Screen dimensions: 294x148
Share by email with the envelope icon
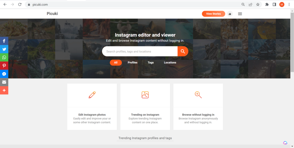(x=4, y=82)
